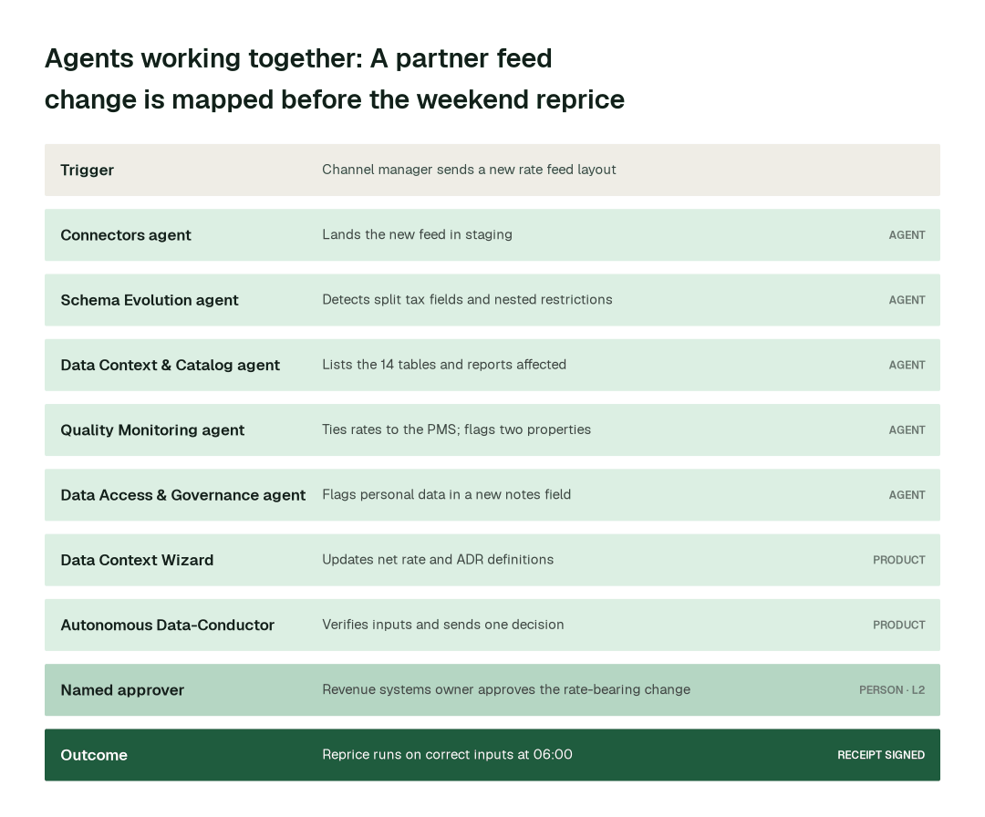Select the Data Access & Governance agent label
Viewport: 985px width, 817px height.
point(182,495)
